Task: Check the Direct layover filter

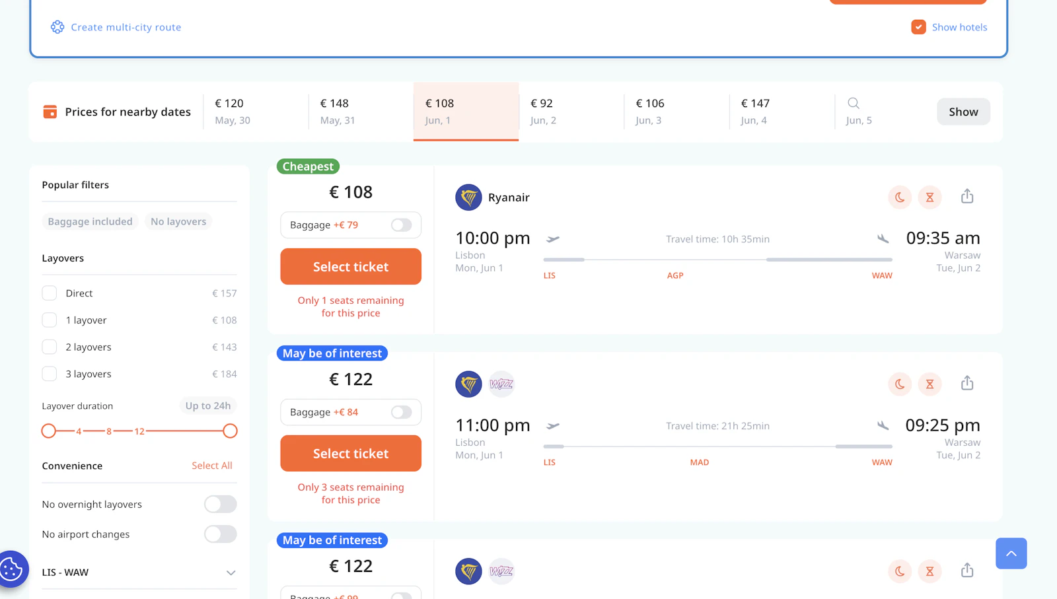Action: click(50, 293)
